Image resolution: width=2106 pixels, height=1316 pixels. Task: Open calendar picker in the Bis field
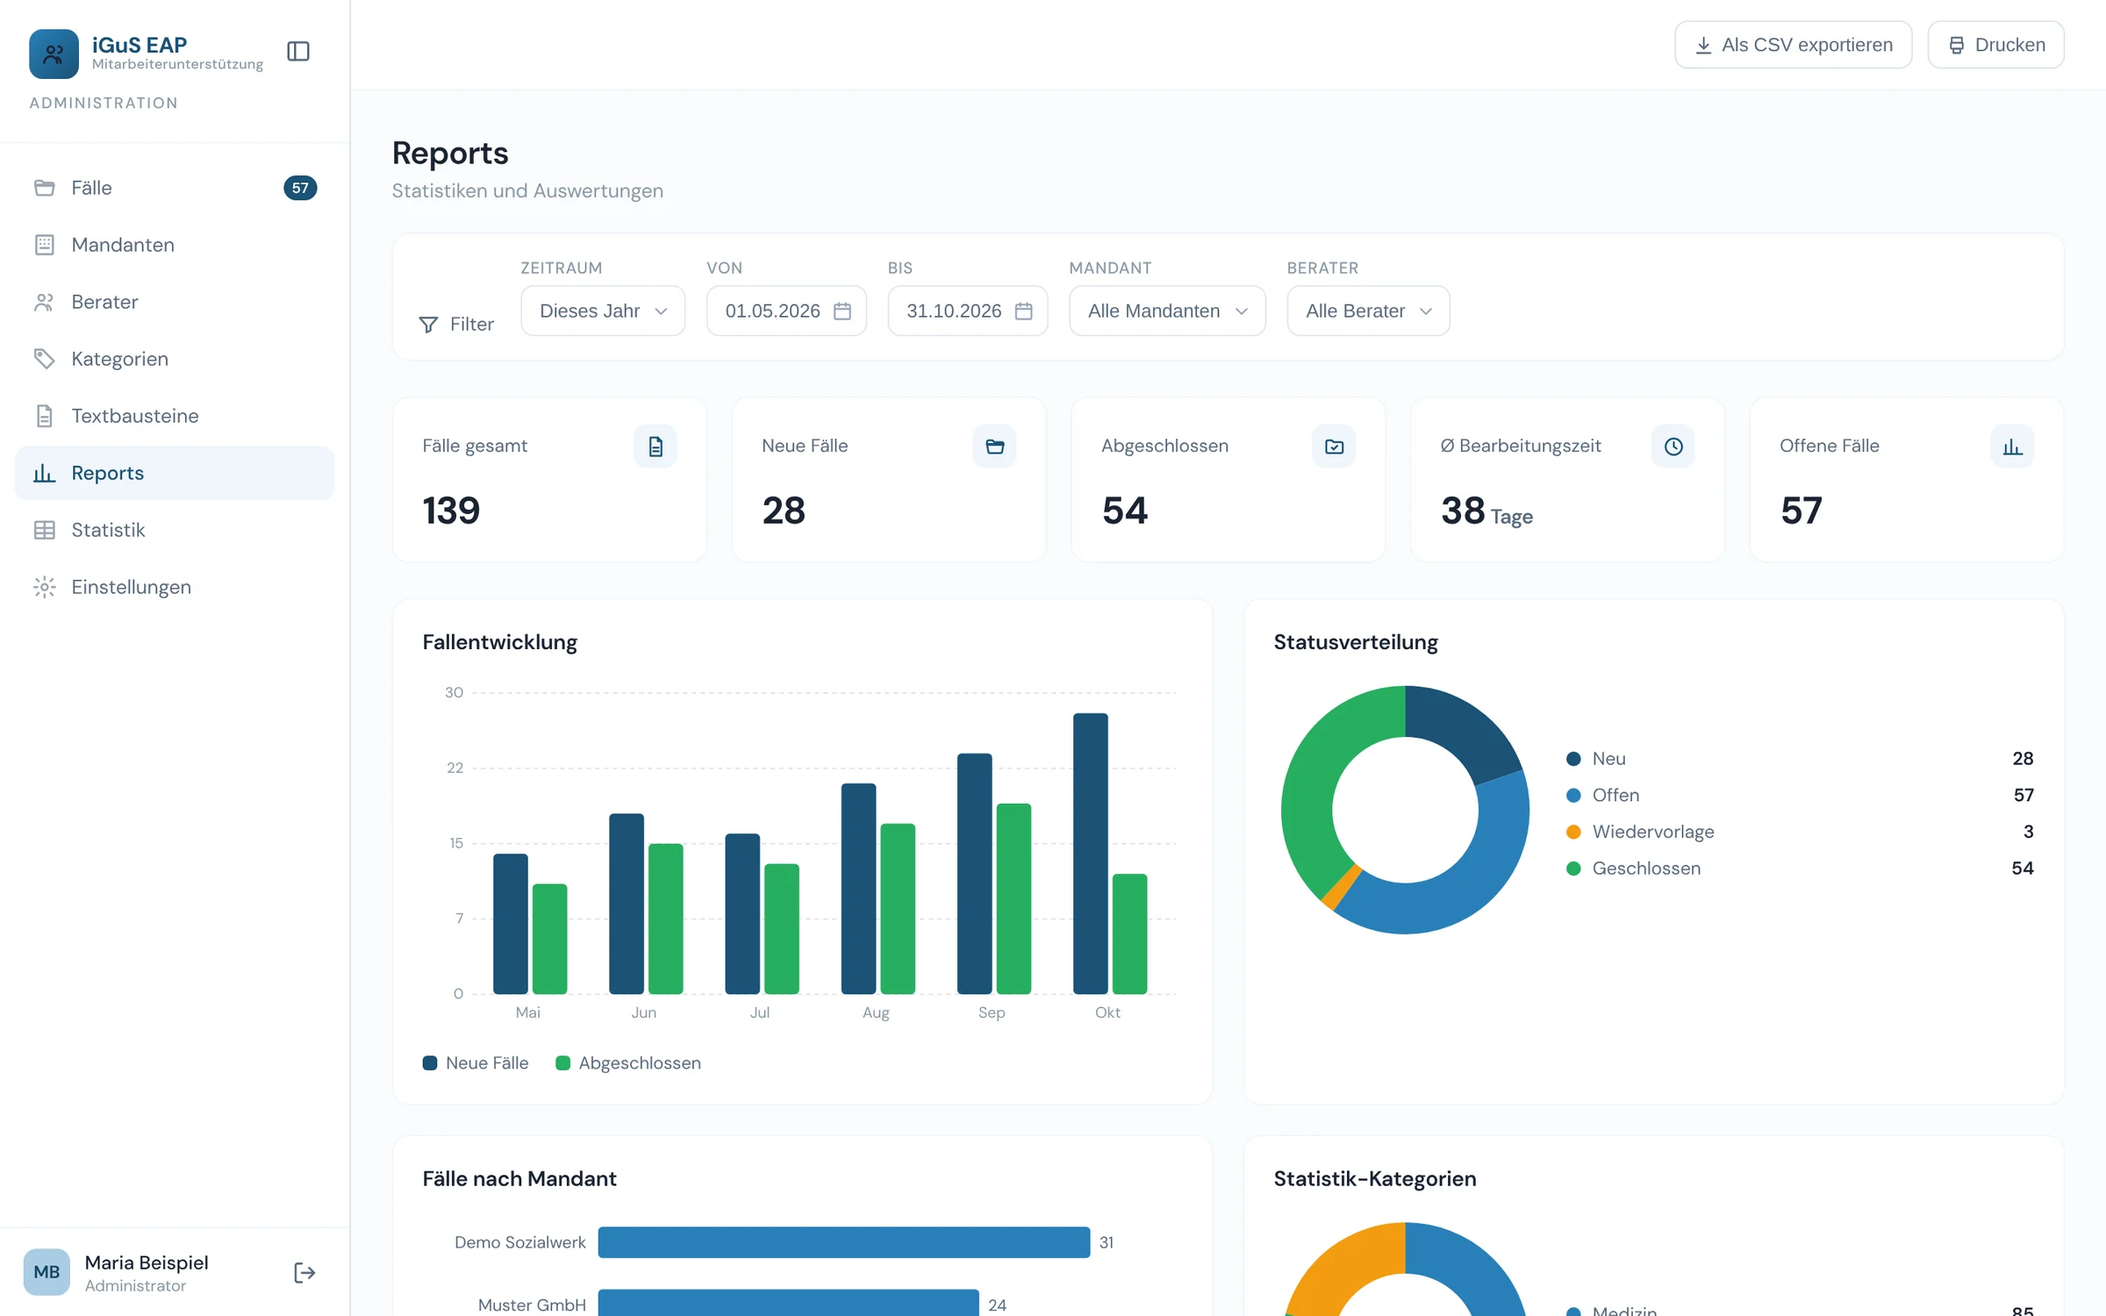point(1023,311)
